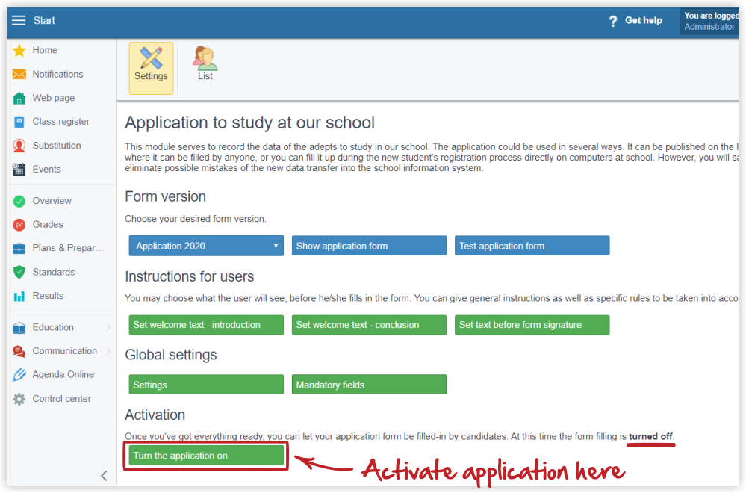This screenshot has width=746, height=493.
Task: Open Notifications in the sidebar
Action: [x=57, y=74]
